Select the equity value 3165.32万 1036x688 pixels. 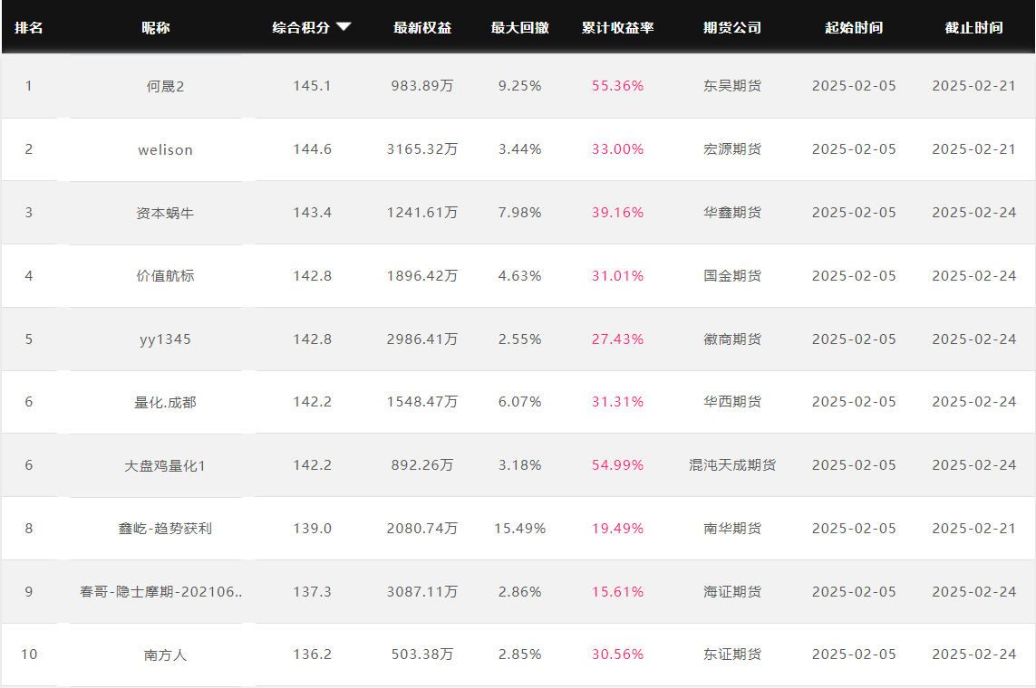click(422, 149)
